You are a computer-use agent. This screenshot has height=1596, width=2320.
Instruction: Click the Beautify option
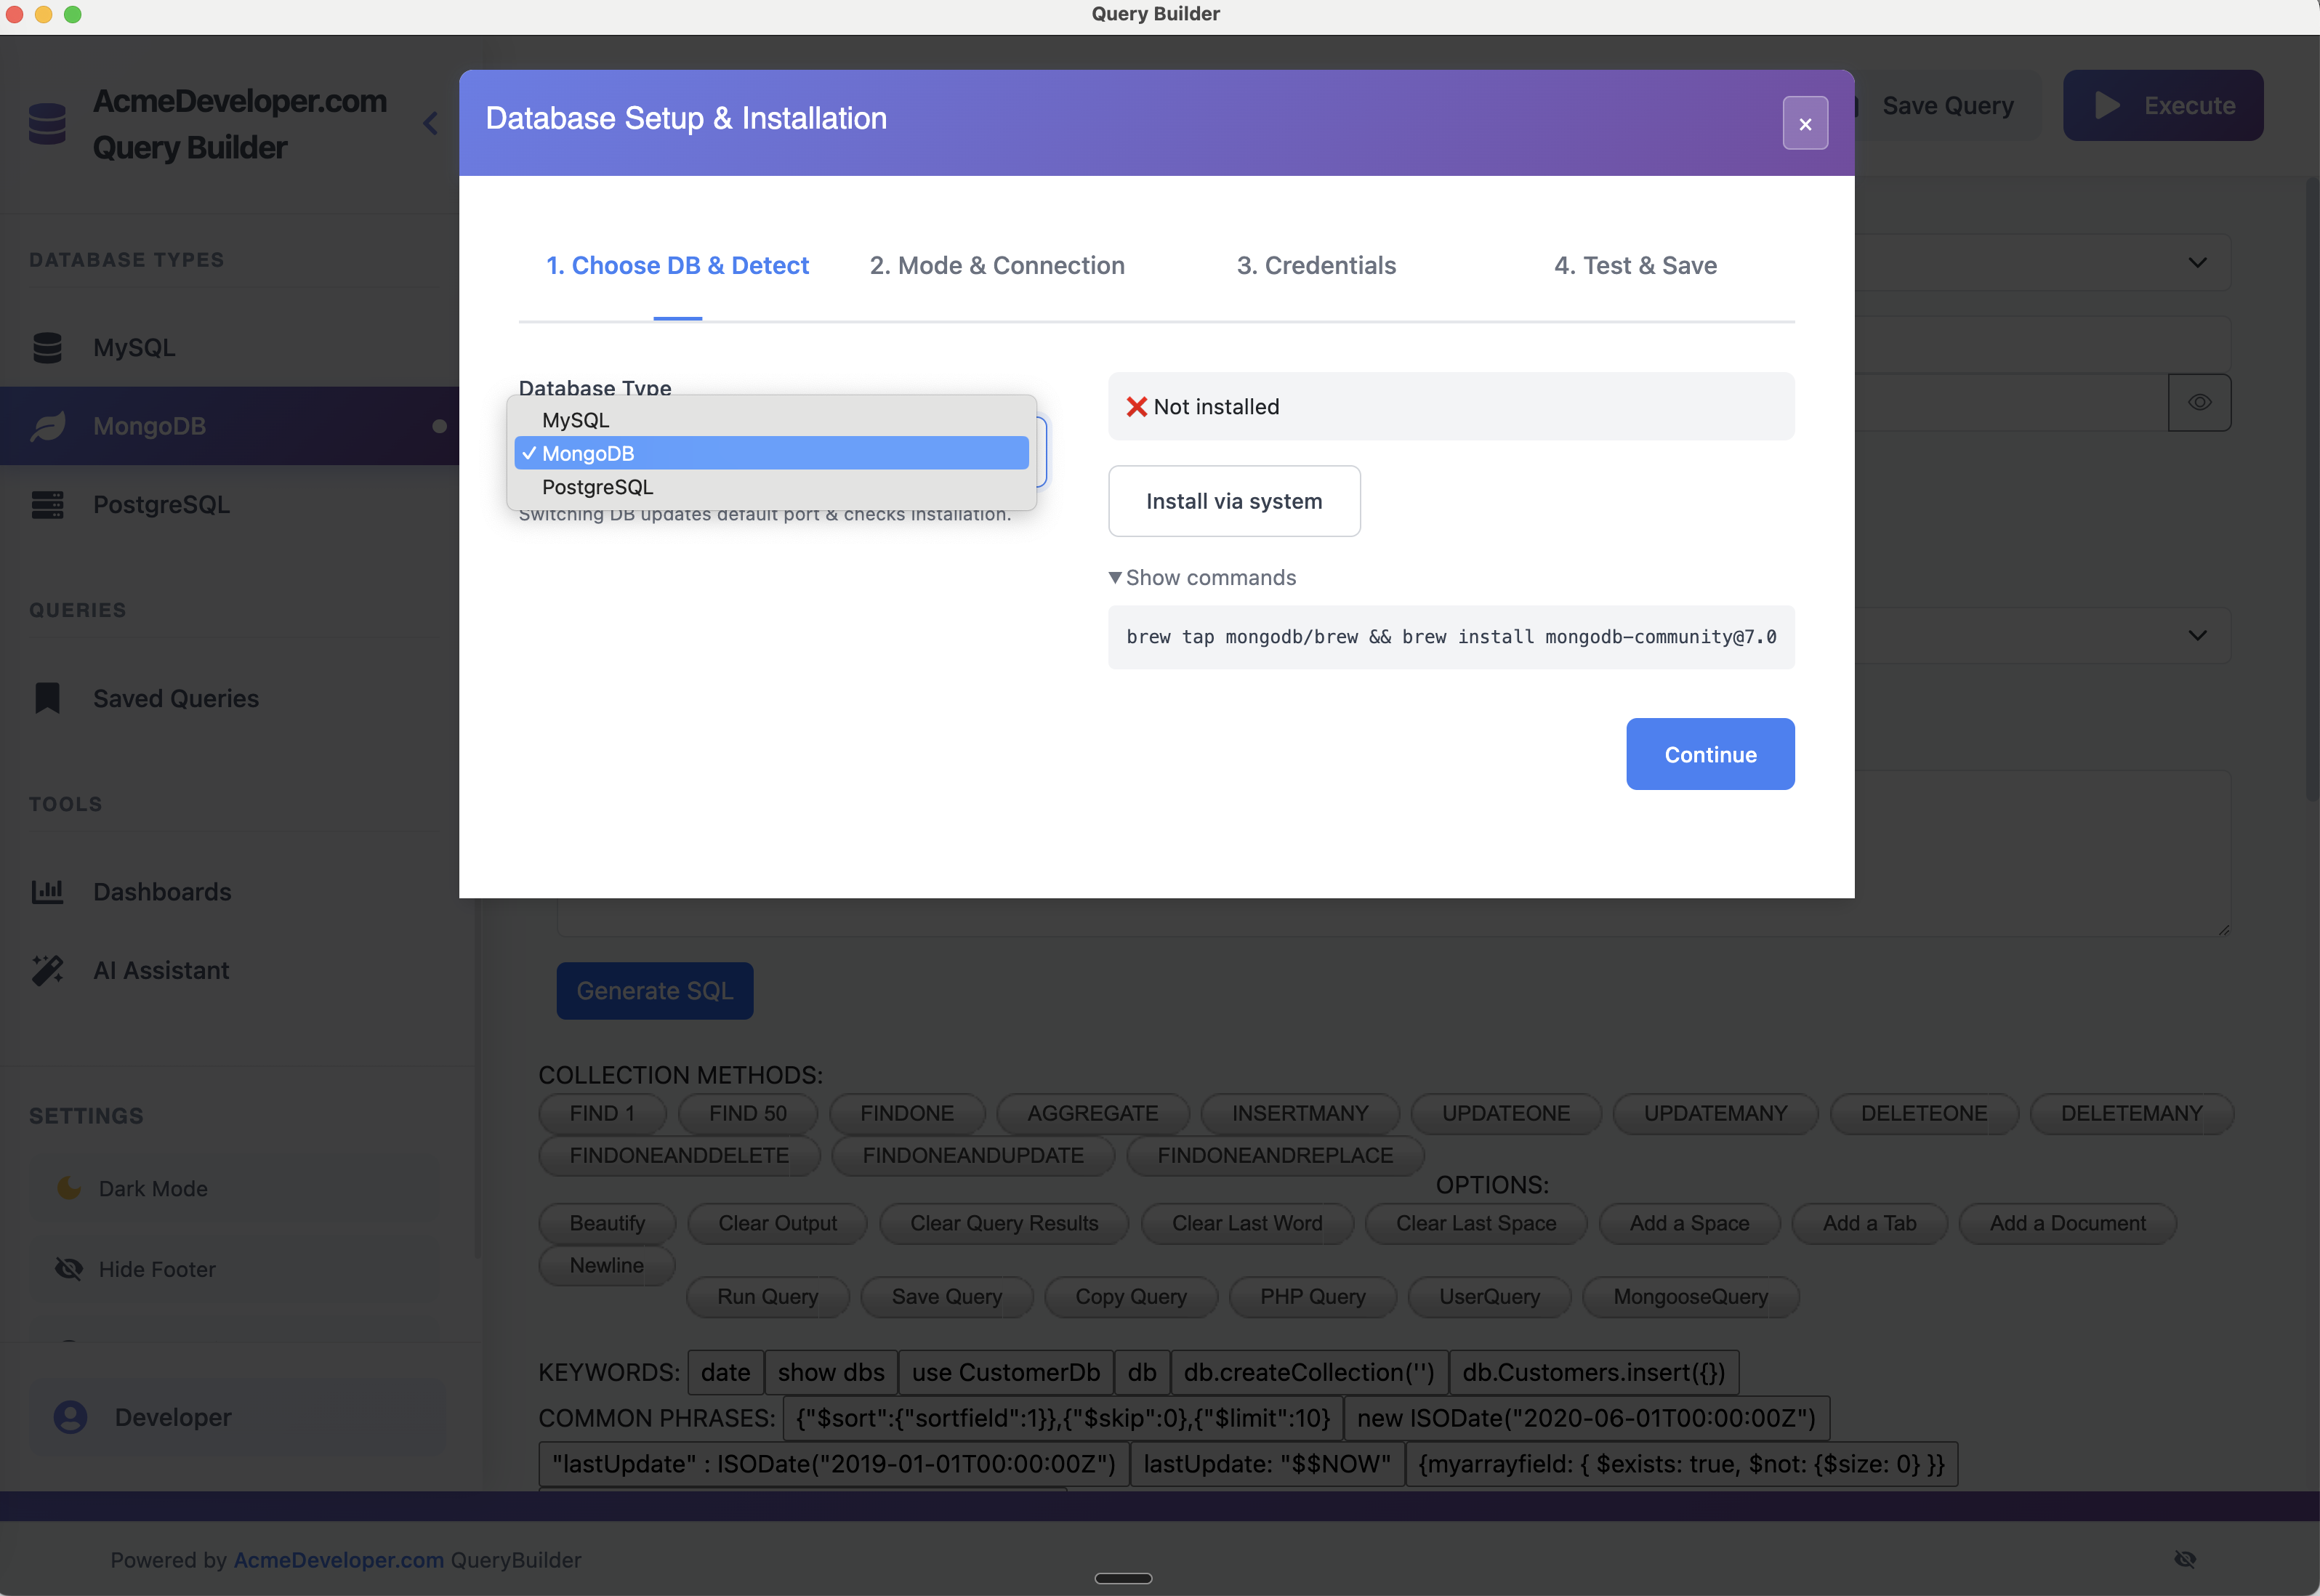coord(607,1223)
